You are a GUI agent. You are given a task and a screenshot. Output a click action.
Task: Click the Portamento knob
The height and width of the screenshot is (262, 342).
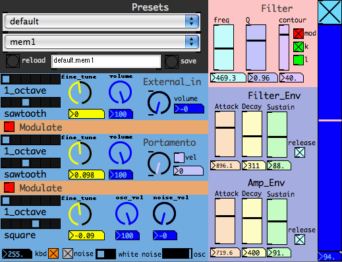(x=159, y=164)
